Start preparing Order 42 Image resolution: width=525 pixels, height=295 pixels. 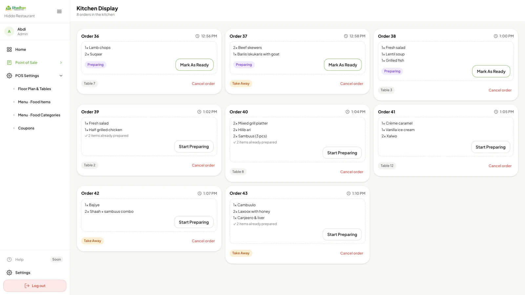(x=194, y=222)
